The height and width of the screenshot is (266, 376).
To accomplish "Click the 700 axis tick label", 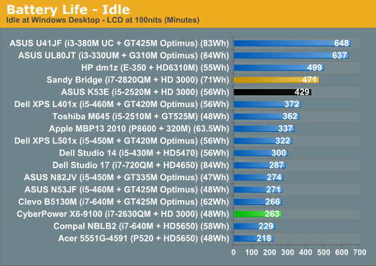I will pyautogui.click(x=359, y=252).
